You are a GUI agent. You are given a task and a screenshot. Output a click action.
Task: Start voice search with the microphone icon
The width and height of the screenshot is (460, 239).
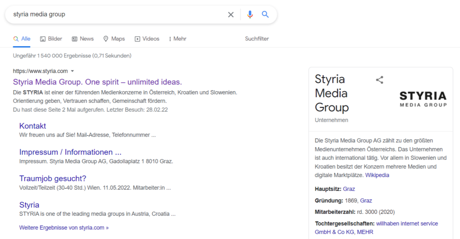click(x=250, y=14)
